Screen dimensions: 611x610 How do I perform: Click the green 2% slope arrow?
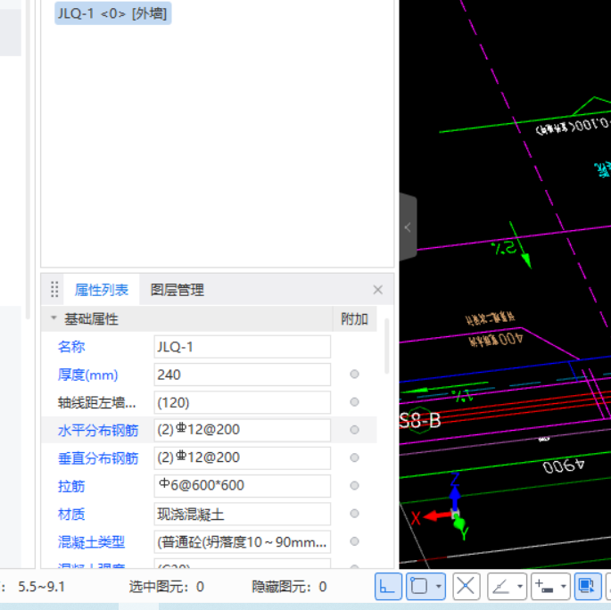(521, 245)
